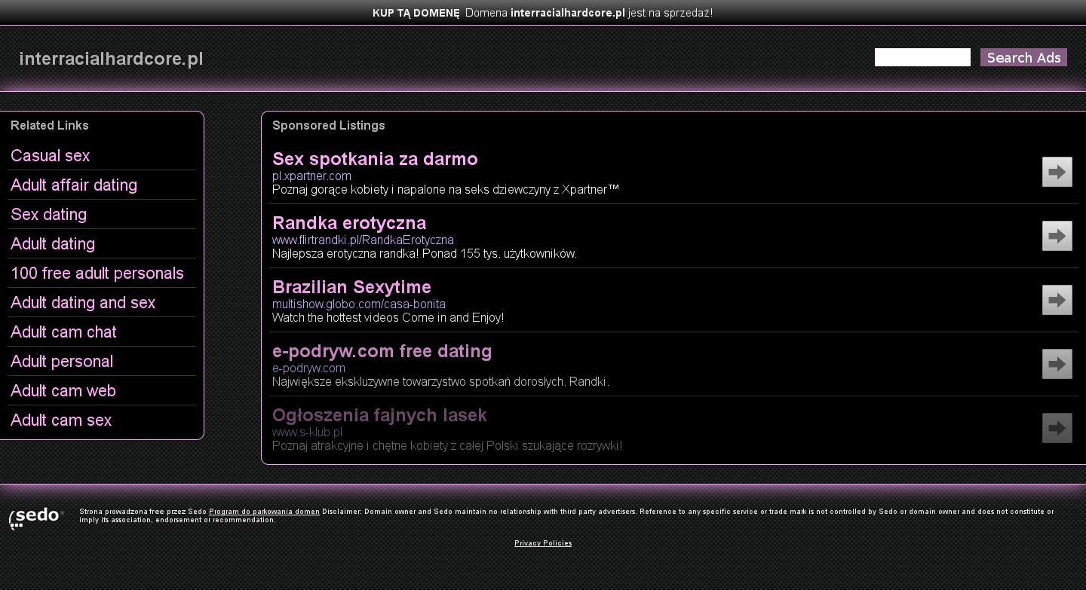Viewport: 1086px width, 590px height.
Task: Select the Adult cam chat related link
Action: (x=63, y=332)
